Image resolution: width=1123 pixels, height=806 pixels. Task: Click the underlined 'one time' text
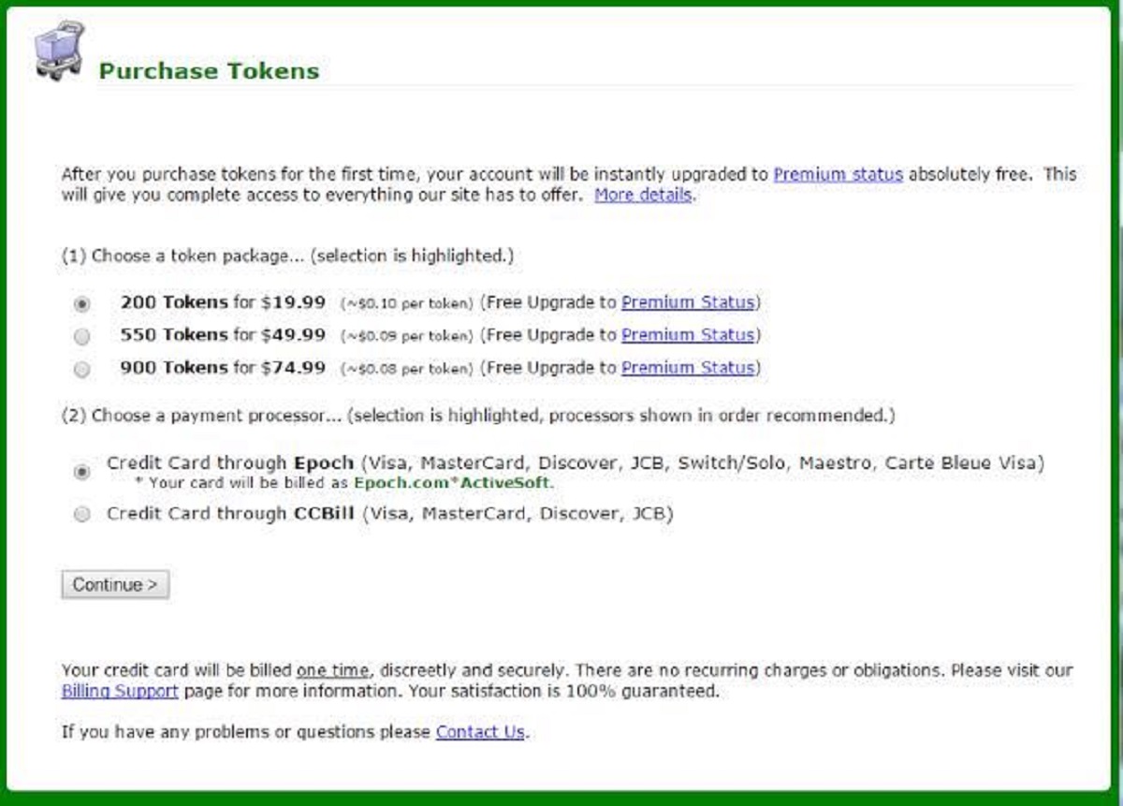(x=333, y=670)
